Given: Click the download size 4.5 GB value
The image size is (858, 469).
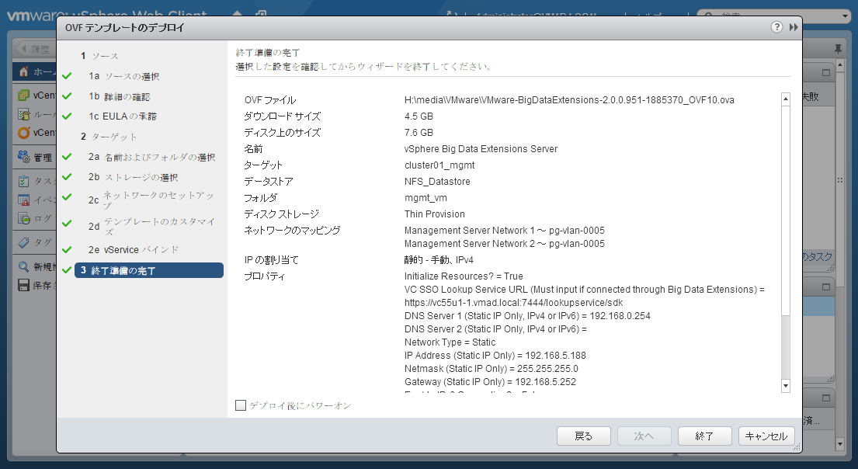Looking at the screenshot, I should point(419,116).
